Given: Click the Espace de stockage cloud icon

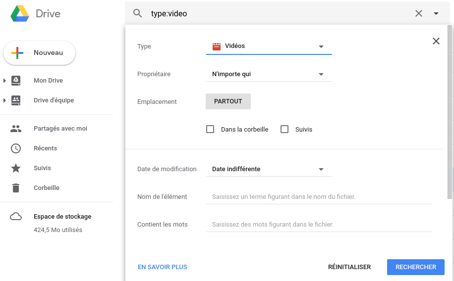Looking at the screenshot, I should coord(16,217).
